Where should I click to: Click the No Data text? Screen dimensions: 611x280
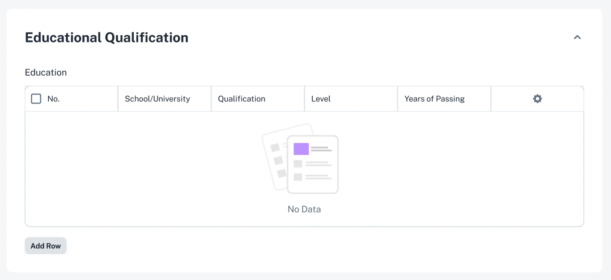coord(304,209)
